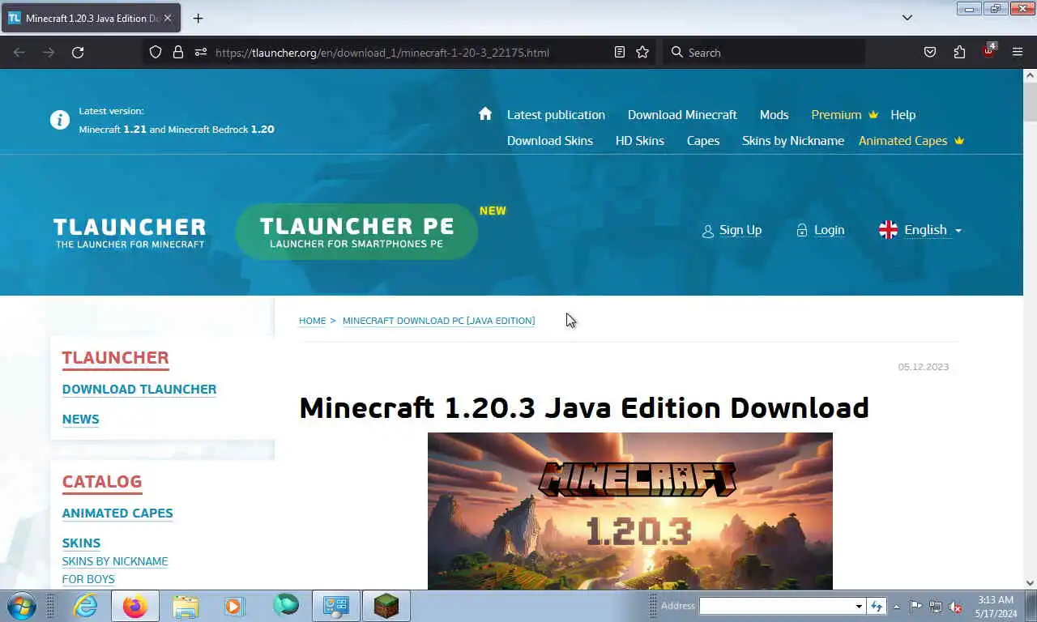Image resolution: width=1037 pixels, height=622 pixels.
Task: Open Action Center flag icon in tray
Action: coord(915,607)
